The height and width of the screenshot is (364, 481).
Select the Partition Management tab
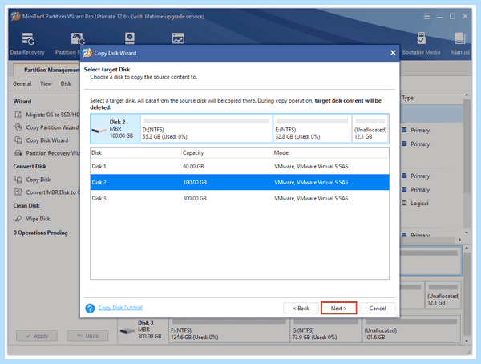point(47,70)
